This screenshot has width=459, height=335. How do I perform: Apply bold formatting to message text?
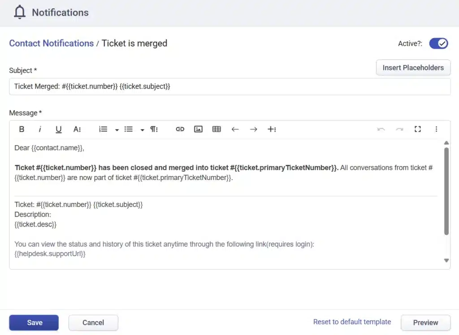[22, 129]
